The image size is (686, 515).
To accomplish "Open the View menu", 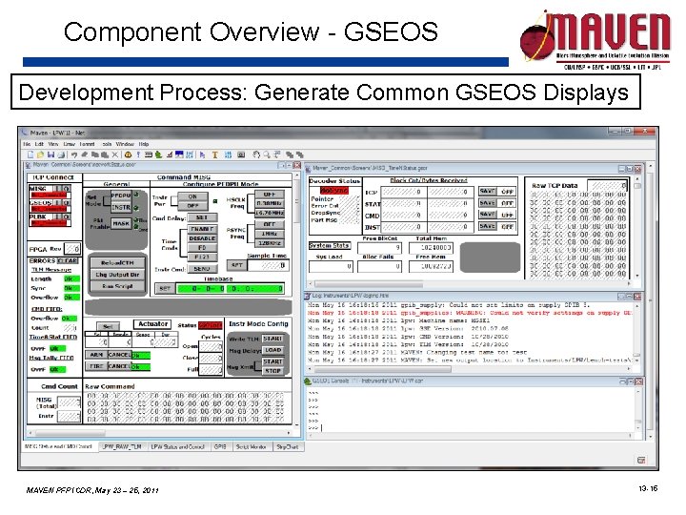I will coord(53,144).
